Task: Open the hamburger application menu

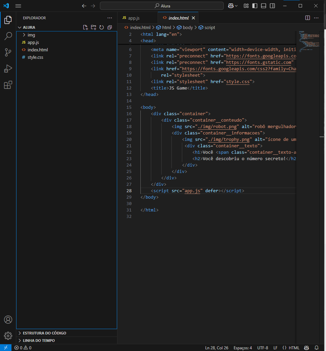Action: click(18, 6)
